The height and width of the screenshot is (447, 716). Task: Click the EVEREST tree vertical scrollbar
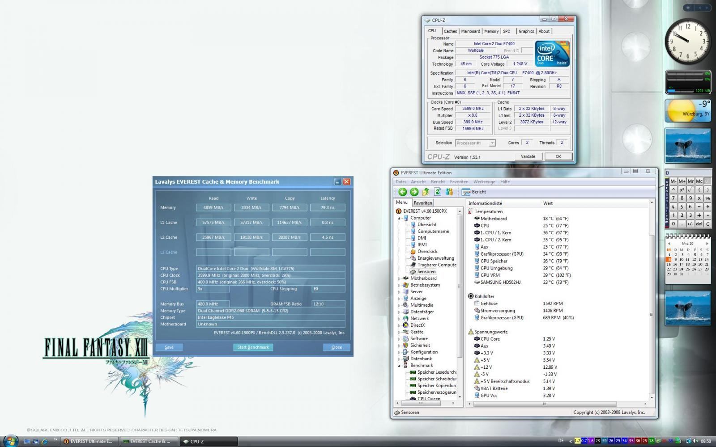(x=459, y=303)
